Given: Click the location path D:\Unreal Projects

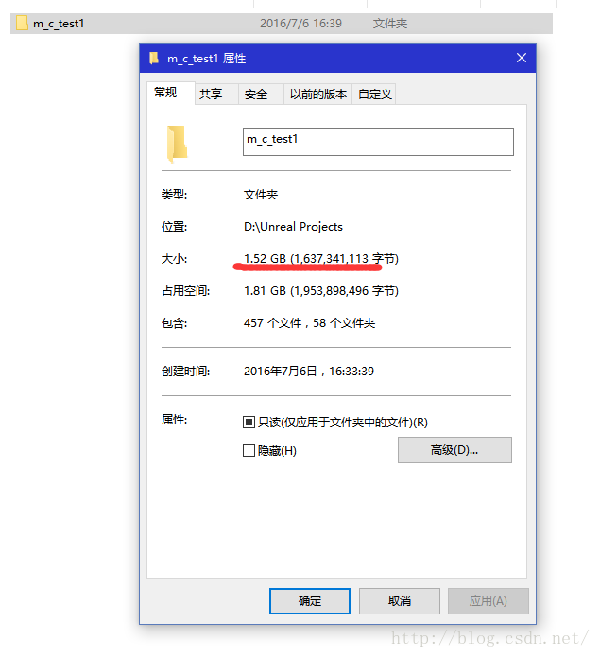Looking at the screenshot, I should tap(293, 227).
